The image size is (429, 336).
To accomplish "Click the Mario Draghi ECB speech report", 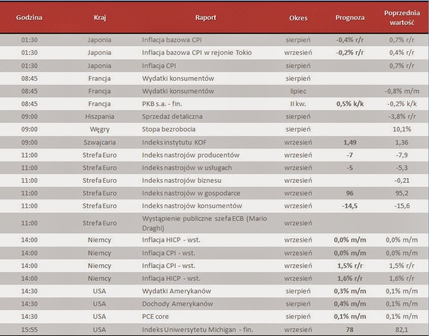I will point(205,223).
